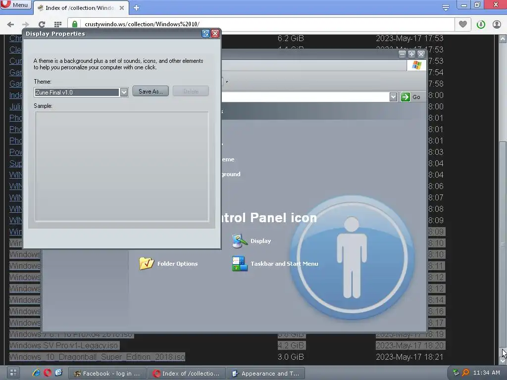Click the 11:34 AM clock
Viewport: 507px width, 380px height.
point(486,373)
